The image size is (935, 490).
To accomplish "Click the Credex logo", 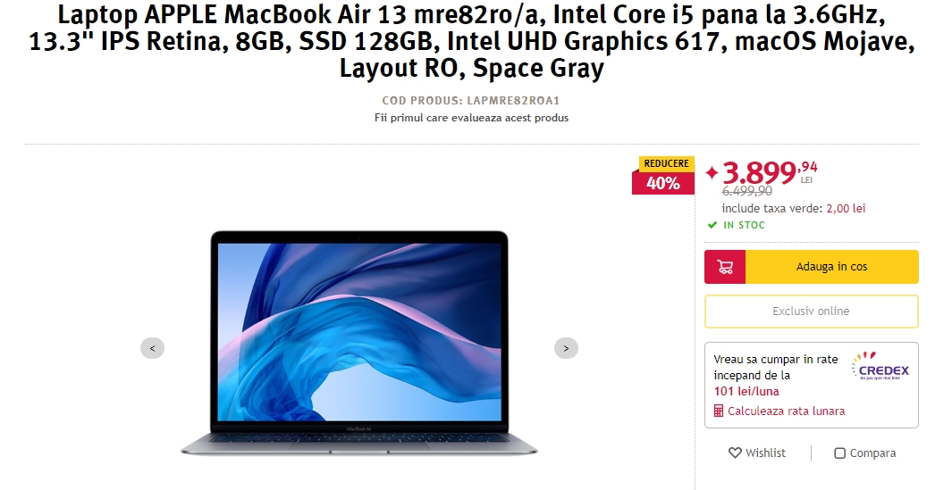I will (x=880, y=366).
